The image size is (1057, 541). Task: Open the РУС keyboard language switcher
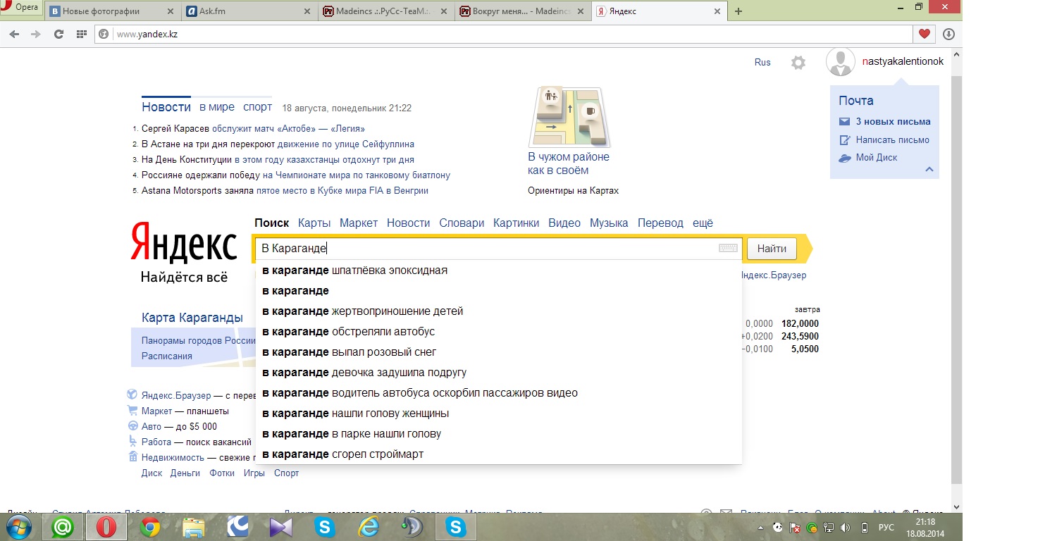886,528
